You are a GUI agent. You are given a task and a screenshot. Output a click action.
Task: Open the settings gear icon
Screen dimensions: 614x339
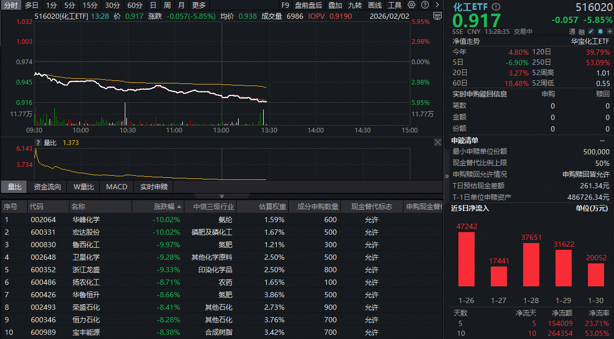[411, 5]
